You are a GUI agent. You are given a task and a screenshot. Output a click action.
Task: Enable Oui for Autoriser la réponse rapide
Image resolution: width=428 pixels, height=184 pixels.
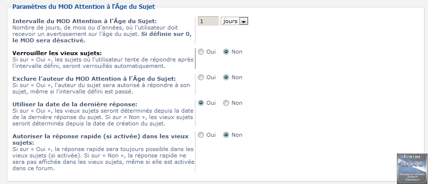tap(201, 135)
